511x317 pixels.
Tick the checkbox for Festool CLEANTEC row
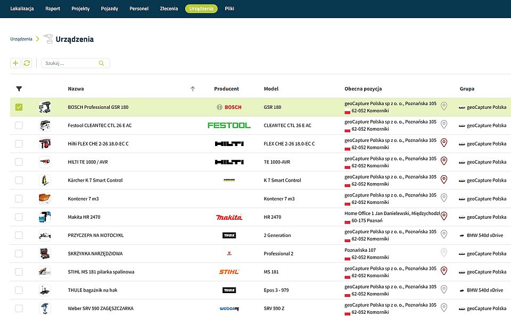click(x=19, y=125)
